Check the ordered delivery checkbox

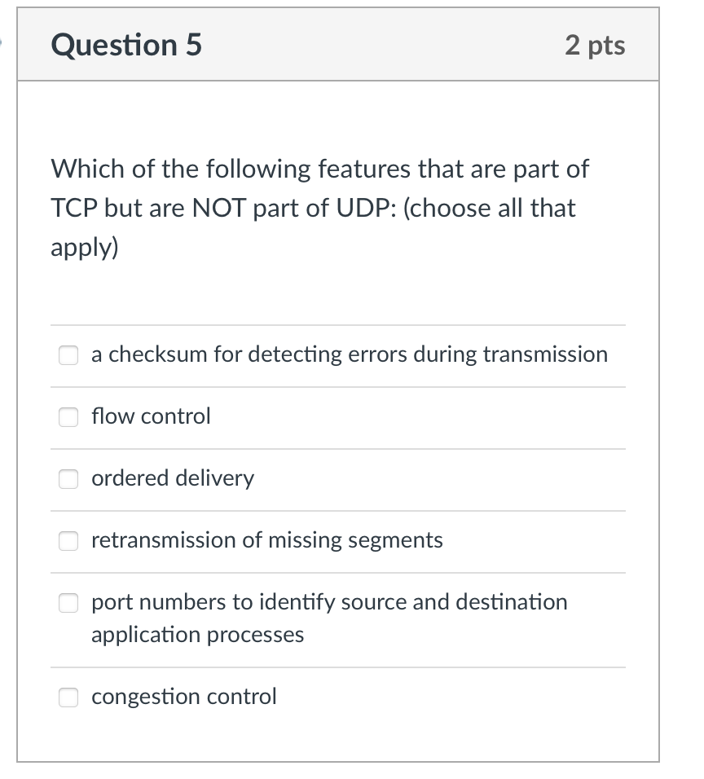pos(68,479)
